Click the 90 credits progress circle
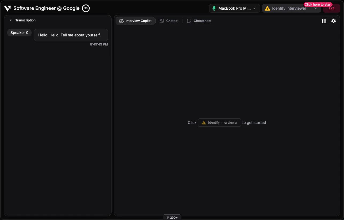The height and width of the screenshot is (220, 344). point(86,8)
